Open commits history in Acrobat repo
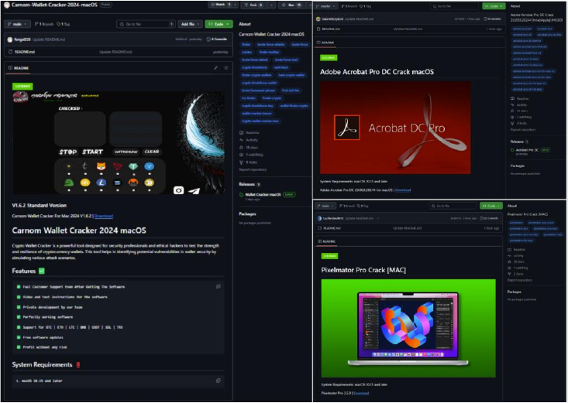568x403 pixels. tap(493, 19)
